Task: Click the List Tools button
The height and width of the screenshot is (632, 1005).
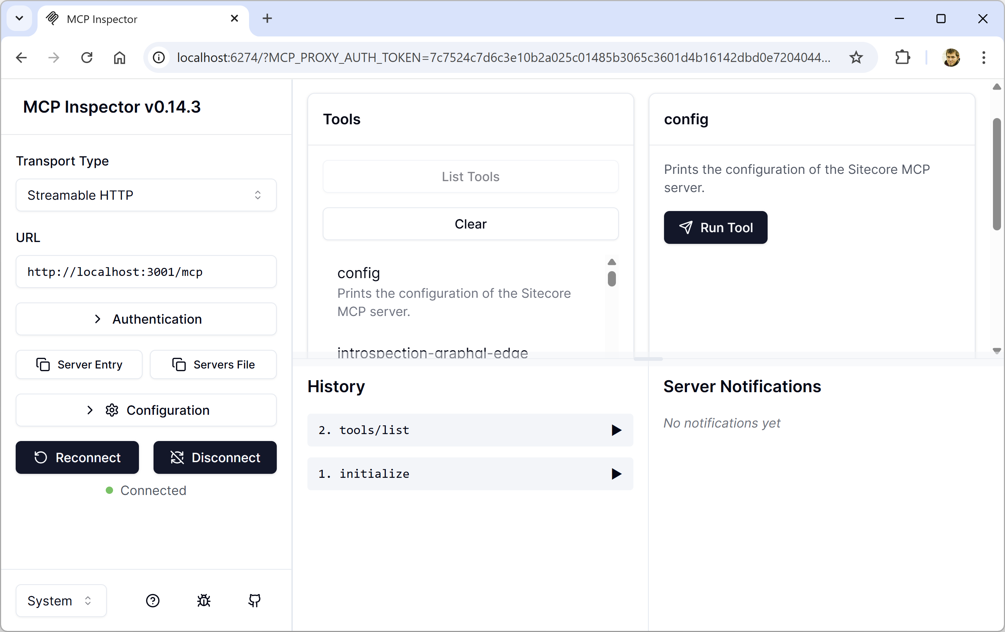Action: [x=470, y=176]
